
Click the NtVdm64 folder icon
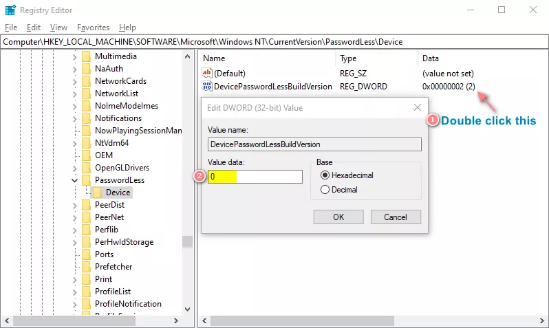click(86, 143)
